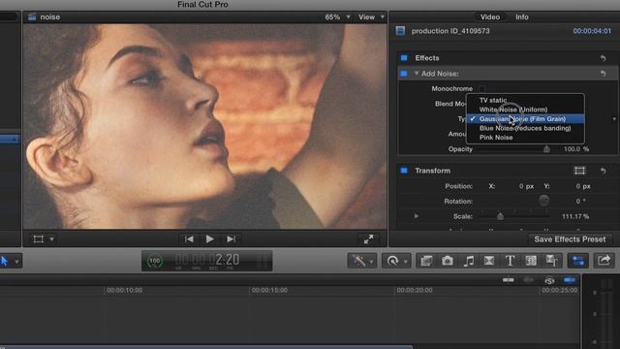620x349 pixels.
Task: Open the Themes browser
Action: (551, 261)
